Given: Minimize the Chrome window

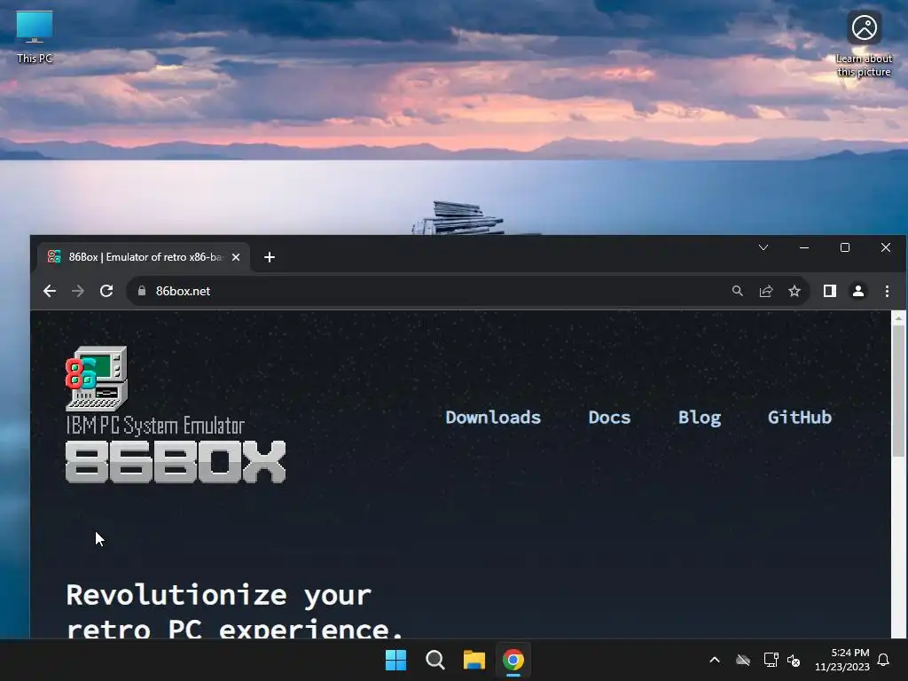Looking at the screenshot, I should coord(803,247).
